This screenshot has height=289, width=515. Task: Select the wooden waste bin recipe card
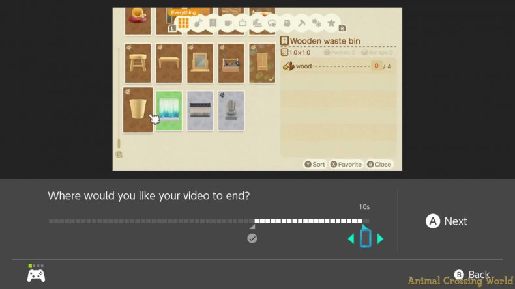(138, 110)
